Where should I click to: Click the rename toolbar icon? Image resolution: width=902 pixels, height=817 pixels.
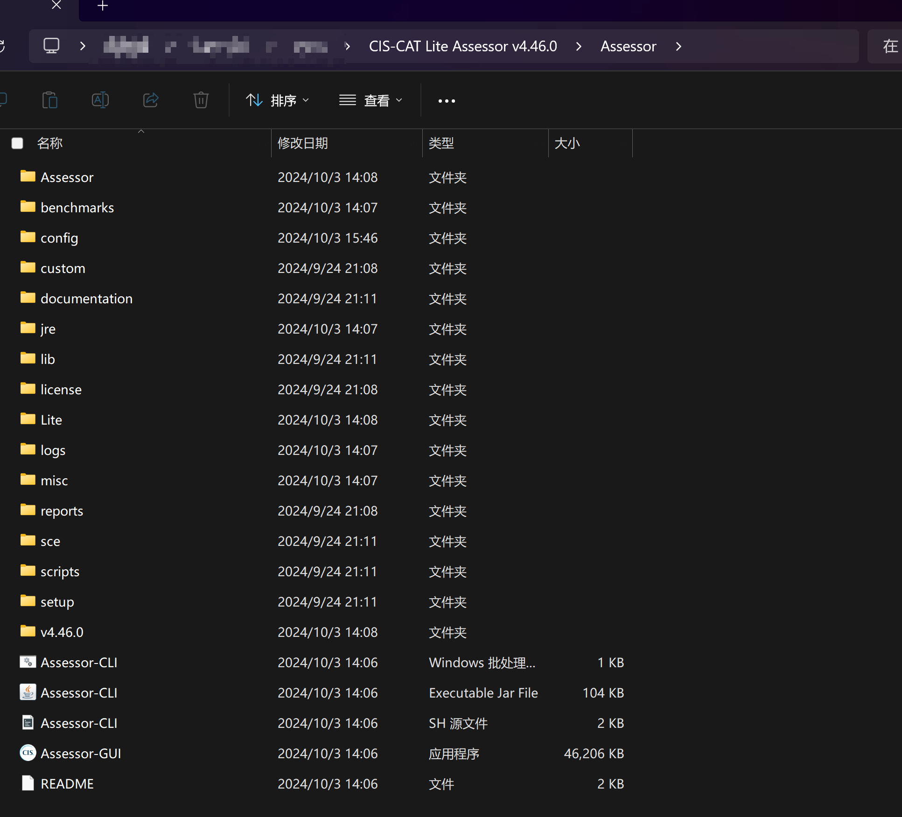pyautogui.click(x=100, y=100)
